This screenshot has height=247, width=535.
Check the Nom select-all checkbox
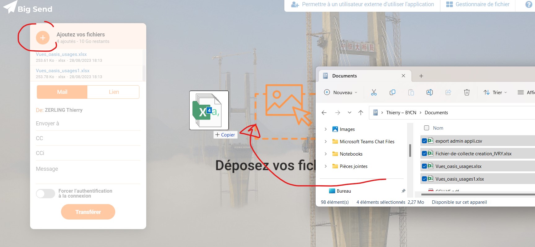point(427,128)
